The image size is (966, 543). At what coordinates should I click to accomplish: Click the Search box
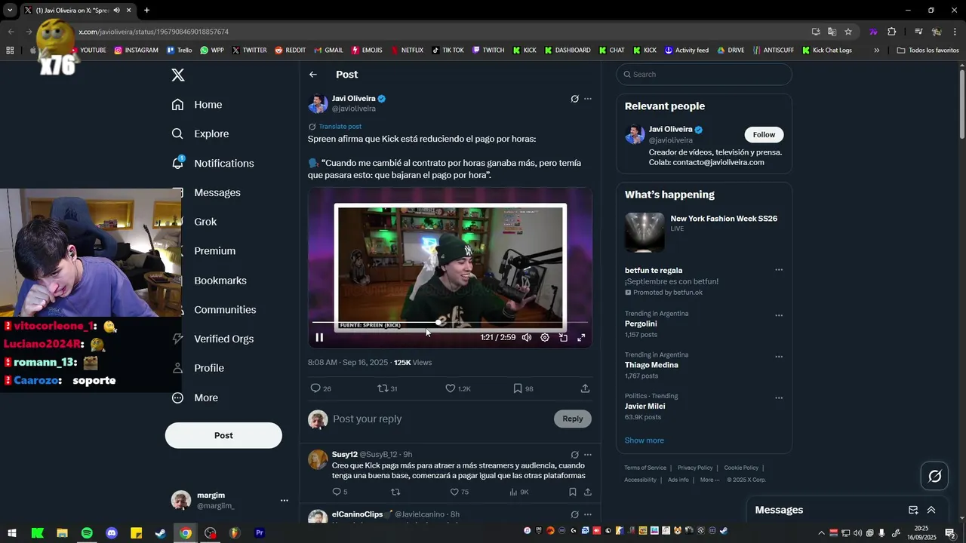coord(704,75)
